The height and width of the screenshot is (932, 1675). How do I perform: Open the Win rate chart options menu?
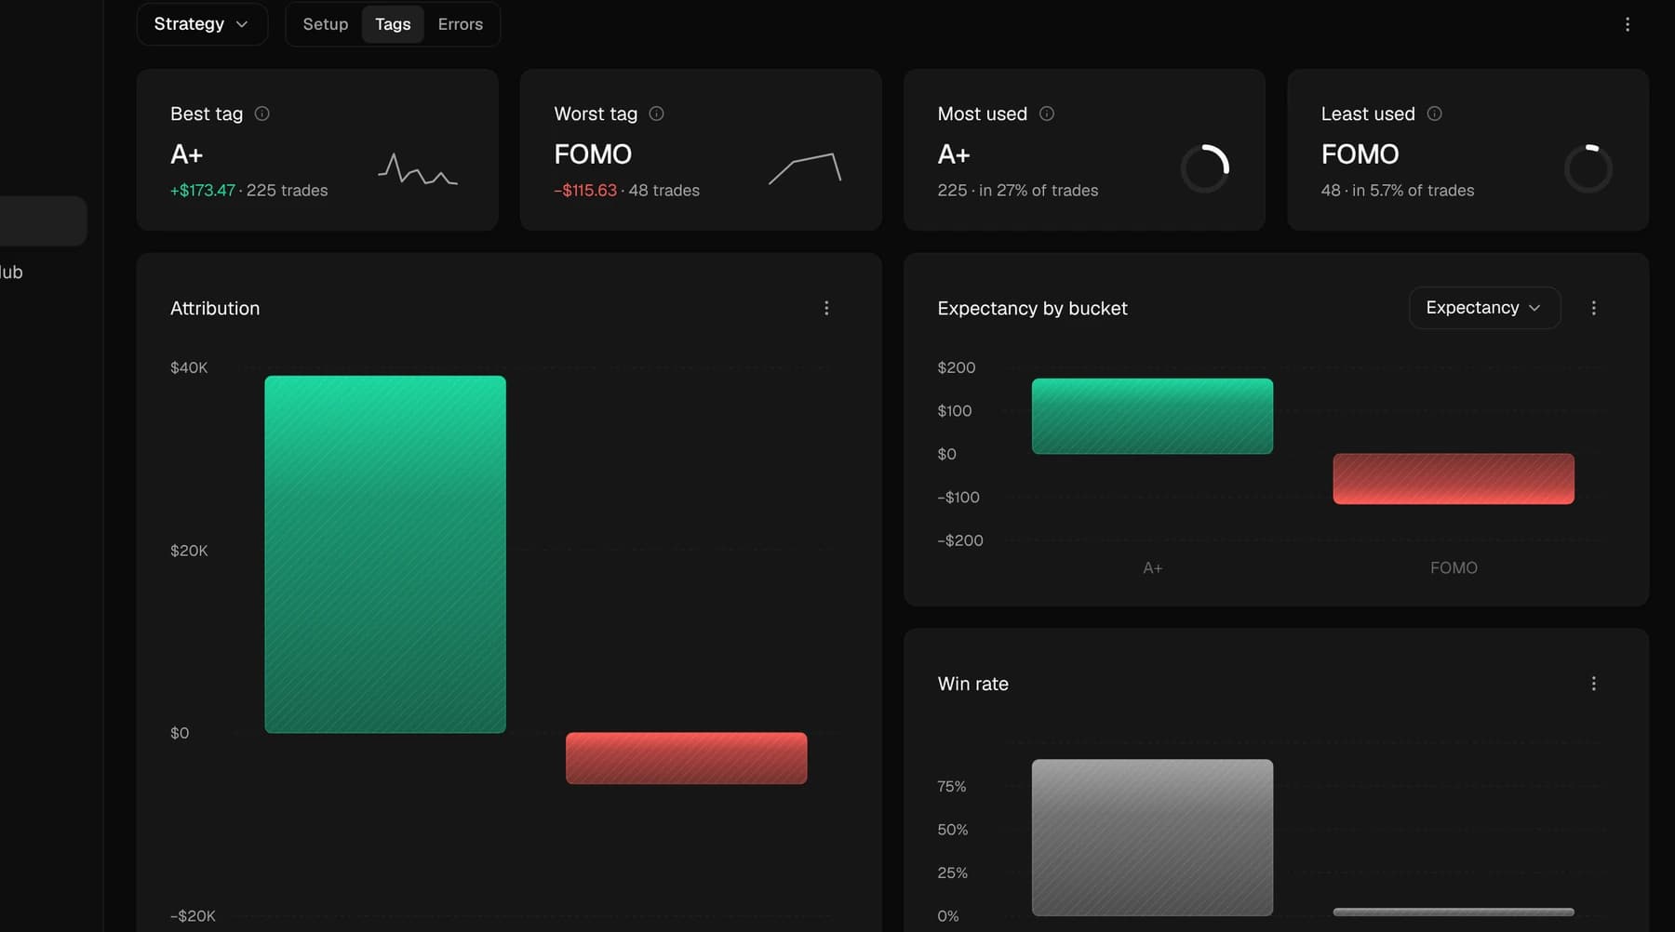tap(1594, 684)
